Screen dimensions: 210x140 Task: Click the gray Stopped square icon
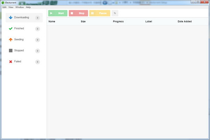coord(10,50)
